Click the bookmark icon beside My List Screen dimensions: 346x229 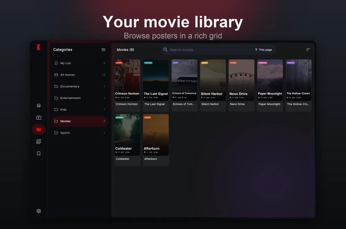56,63
